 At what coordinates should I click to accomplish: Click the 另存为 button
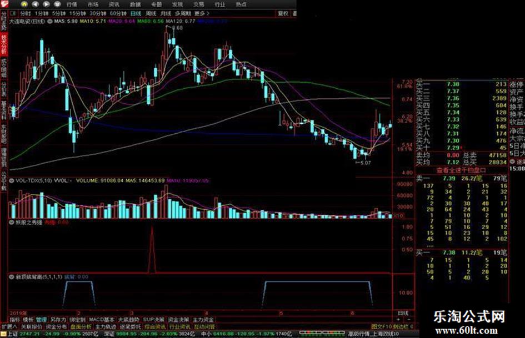pyautogui.click(x=58, y=320)
